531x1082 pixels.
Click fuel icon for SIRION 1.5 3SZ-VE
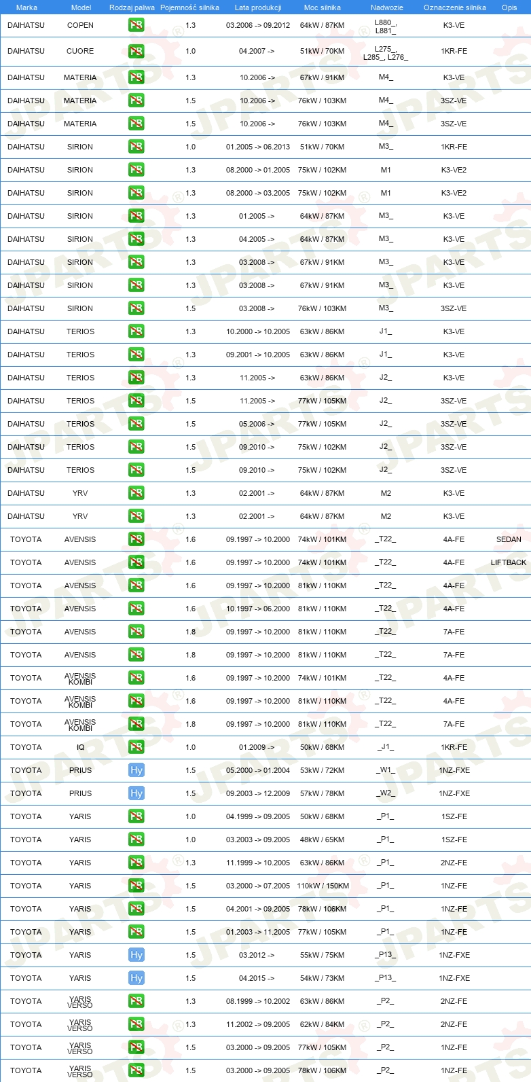click(x=136, y=308)
